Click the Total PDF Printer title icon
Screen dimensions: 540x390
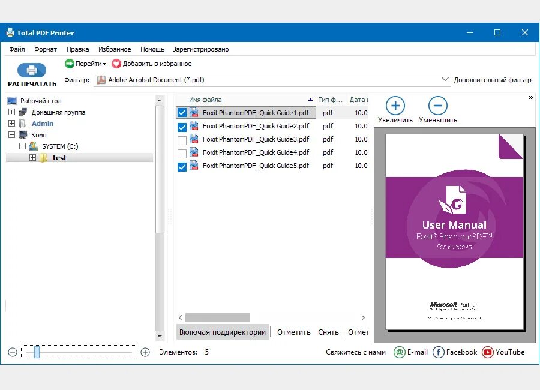click(x=10, y=33)
